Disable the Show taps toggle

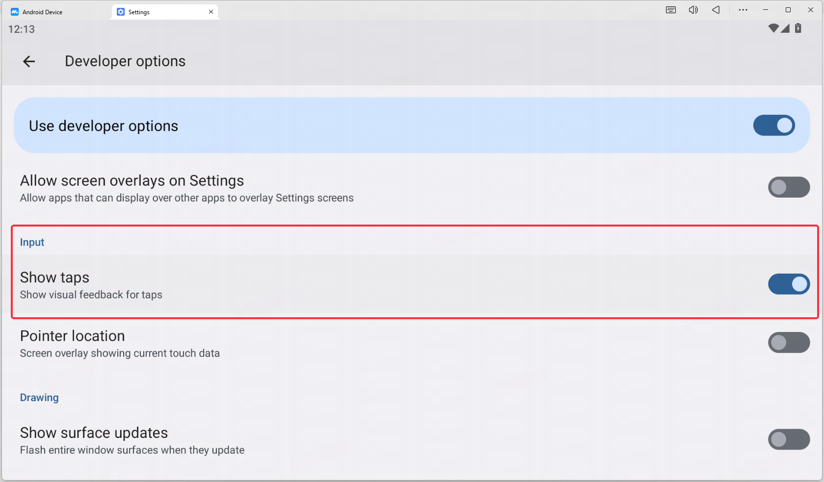789,284
